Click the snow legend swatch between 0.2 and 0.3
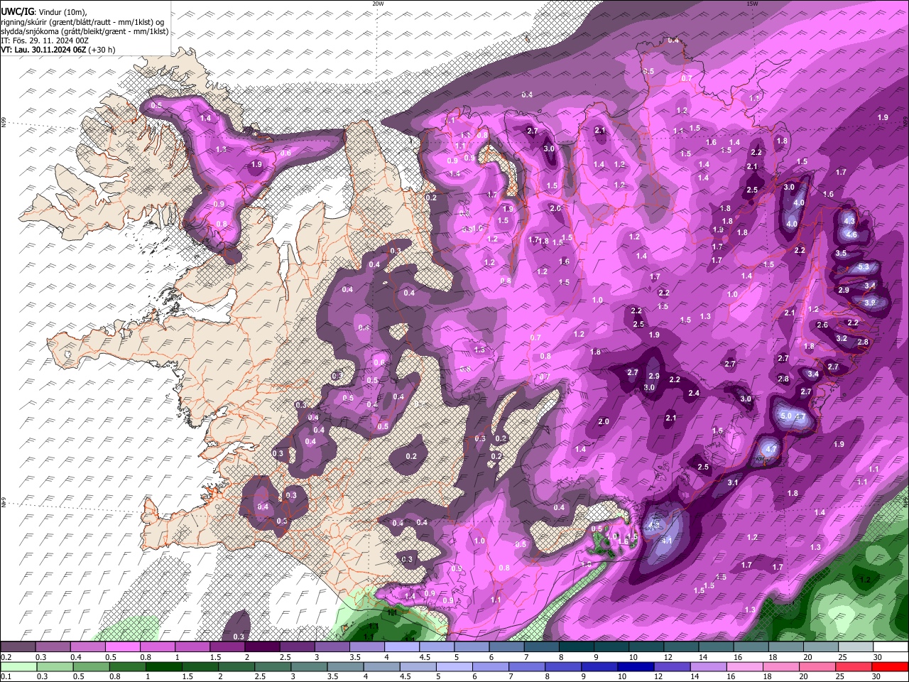 [x=18, y=646]
